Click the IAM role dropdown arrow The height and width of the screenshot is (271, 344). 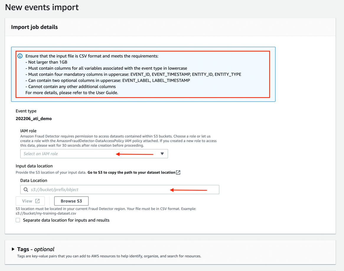(x=162, y=154)
